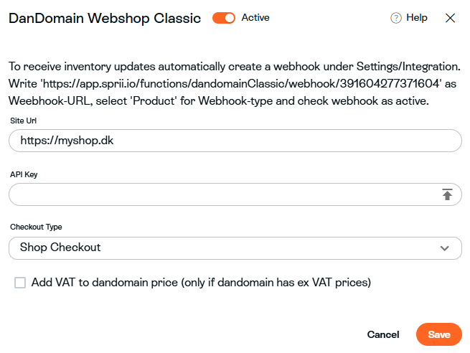Expand the chevron arrow on Checkout Type
The width and height of the screenshot is (470, 353).
(445, 248)
